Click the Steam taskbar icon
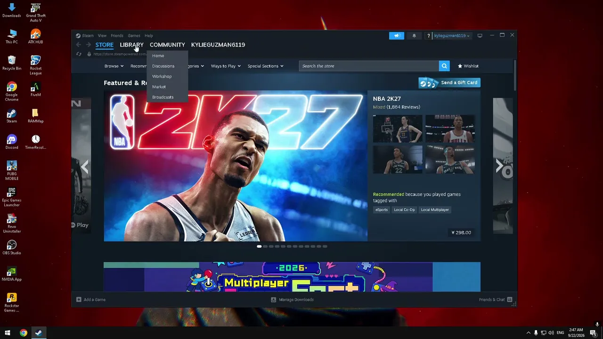The image size is (603, 339). click(x=39, y=333)
